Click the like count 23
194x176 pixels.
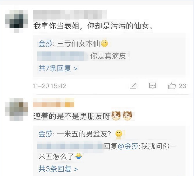tap(183, 86)
